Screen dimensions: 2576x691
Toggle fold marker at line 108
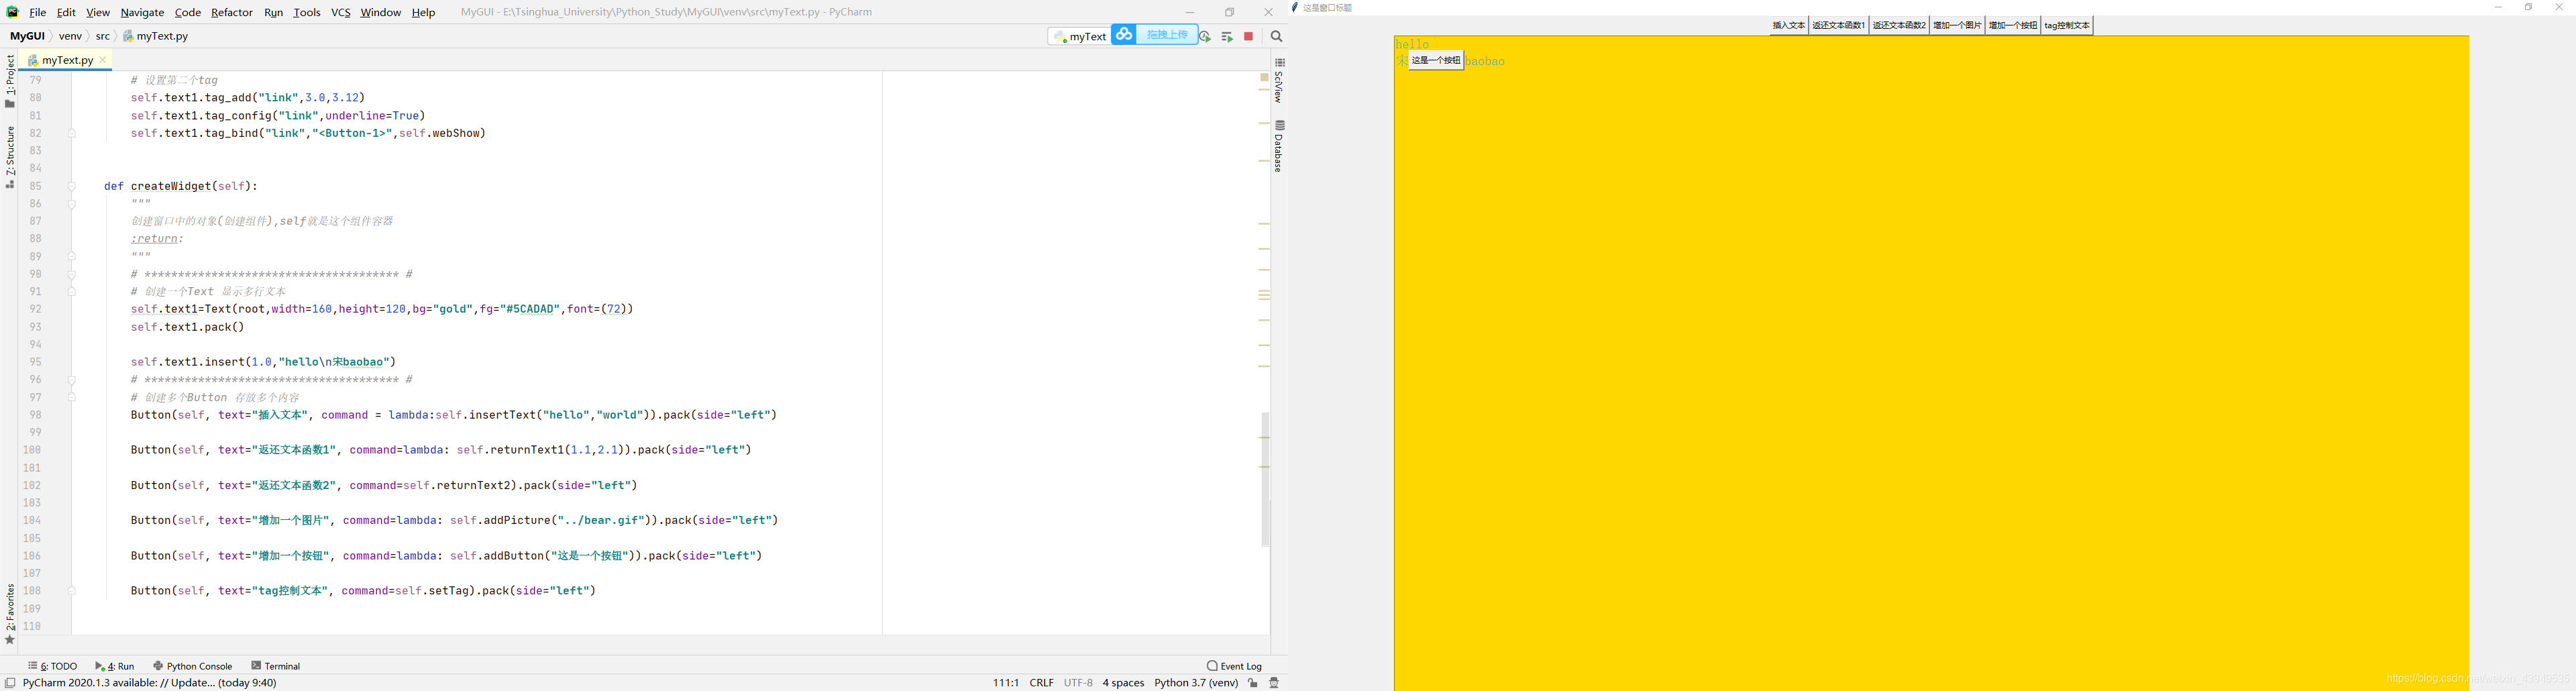click(72, 591)
